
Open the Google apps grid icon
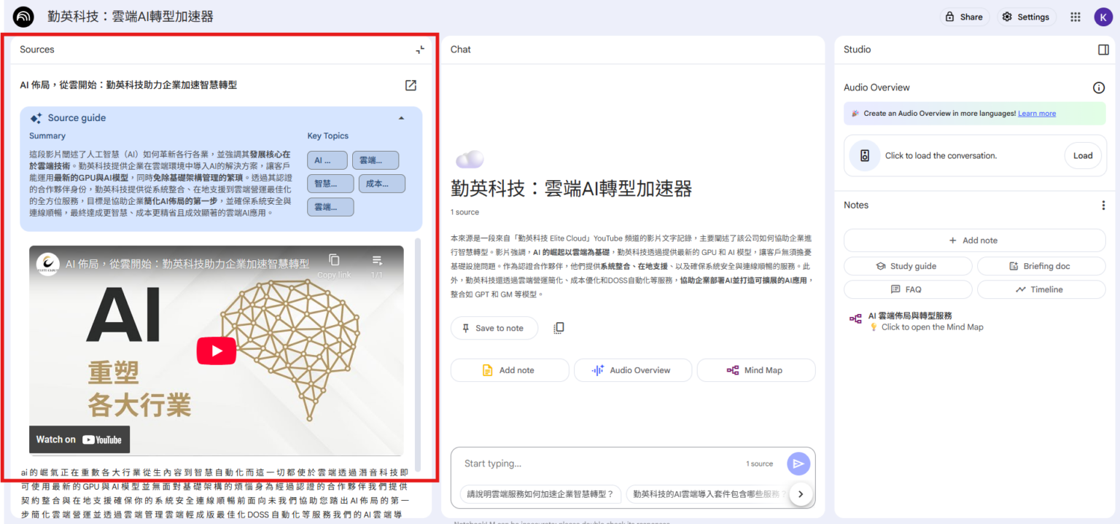1076,17
